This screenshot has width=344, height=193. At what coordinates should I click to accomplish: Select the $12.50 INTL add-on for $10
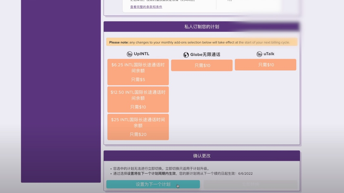(138, 100)
